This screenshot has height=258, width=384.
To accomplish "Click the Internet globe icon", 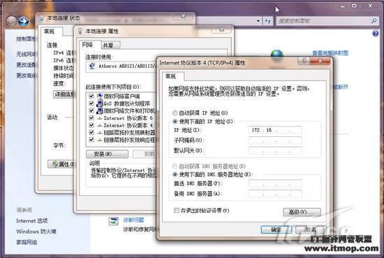I will pyautogui.click(x=277, y=54).
